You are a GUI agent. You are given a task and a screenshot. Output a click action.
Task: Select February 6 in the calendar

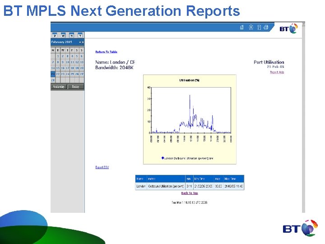tap(82, 56)
